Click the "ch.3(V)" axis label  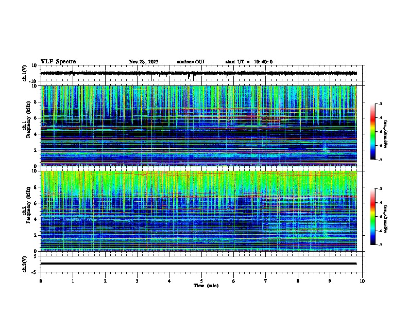click(24, 264)
